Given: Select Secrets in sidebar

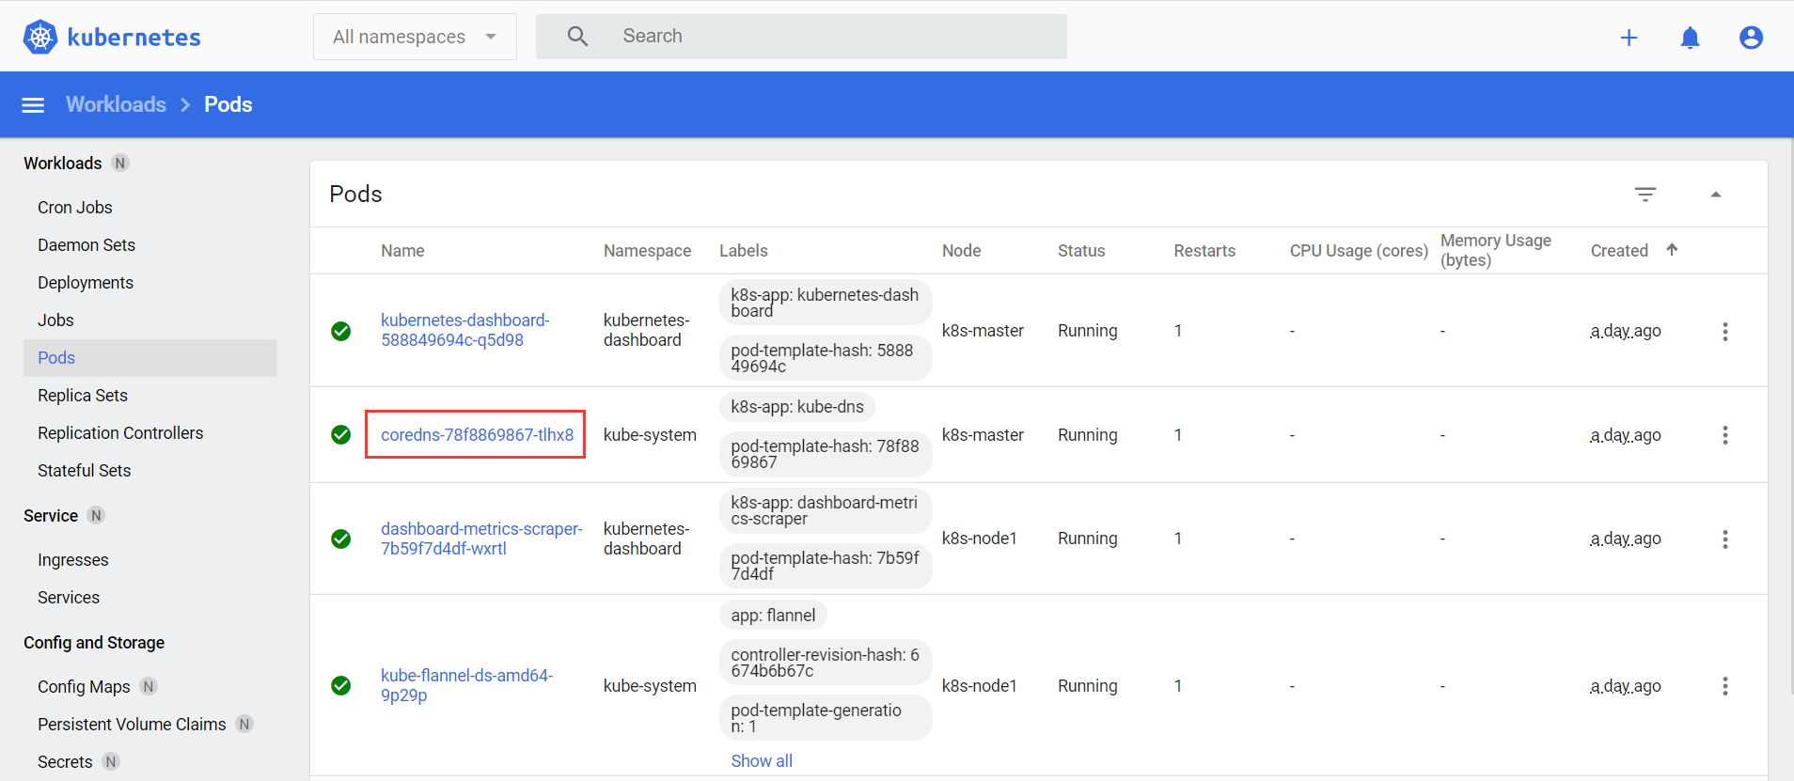Looking at the screenshot, I should coord(65,762).
